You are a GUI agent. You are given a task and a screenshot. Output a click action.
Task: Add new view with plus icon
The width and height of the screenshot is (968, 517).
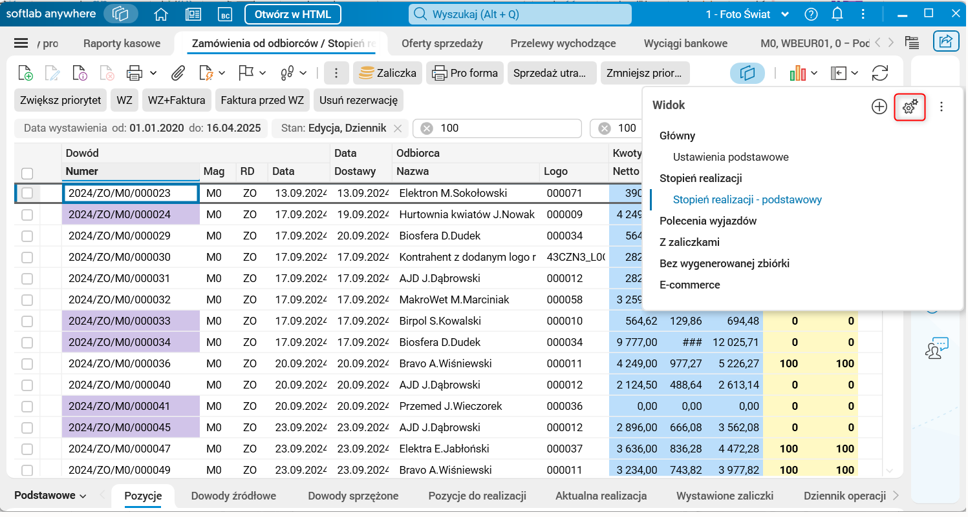pos(879,106)
